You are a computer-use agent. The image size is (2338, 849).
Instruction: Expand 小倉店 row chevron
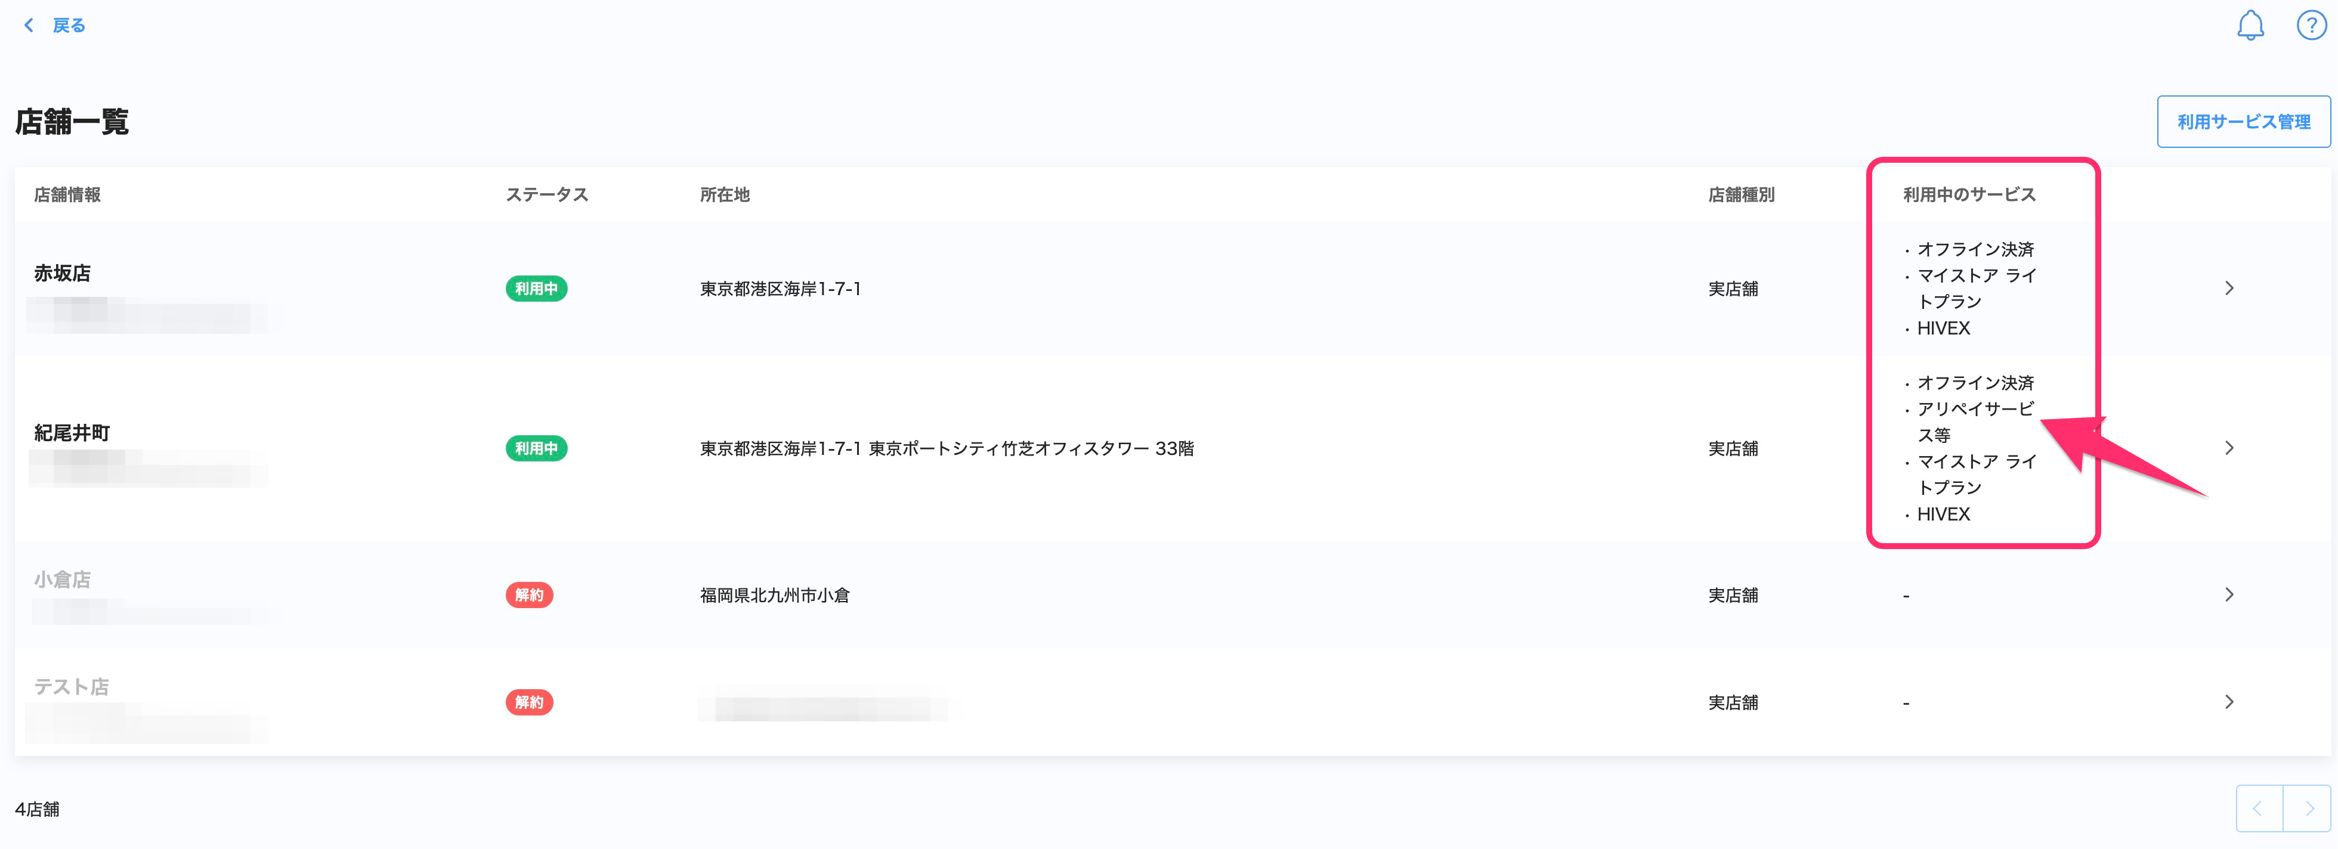click(x=2229, y=595)
